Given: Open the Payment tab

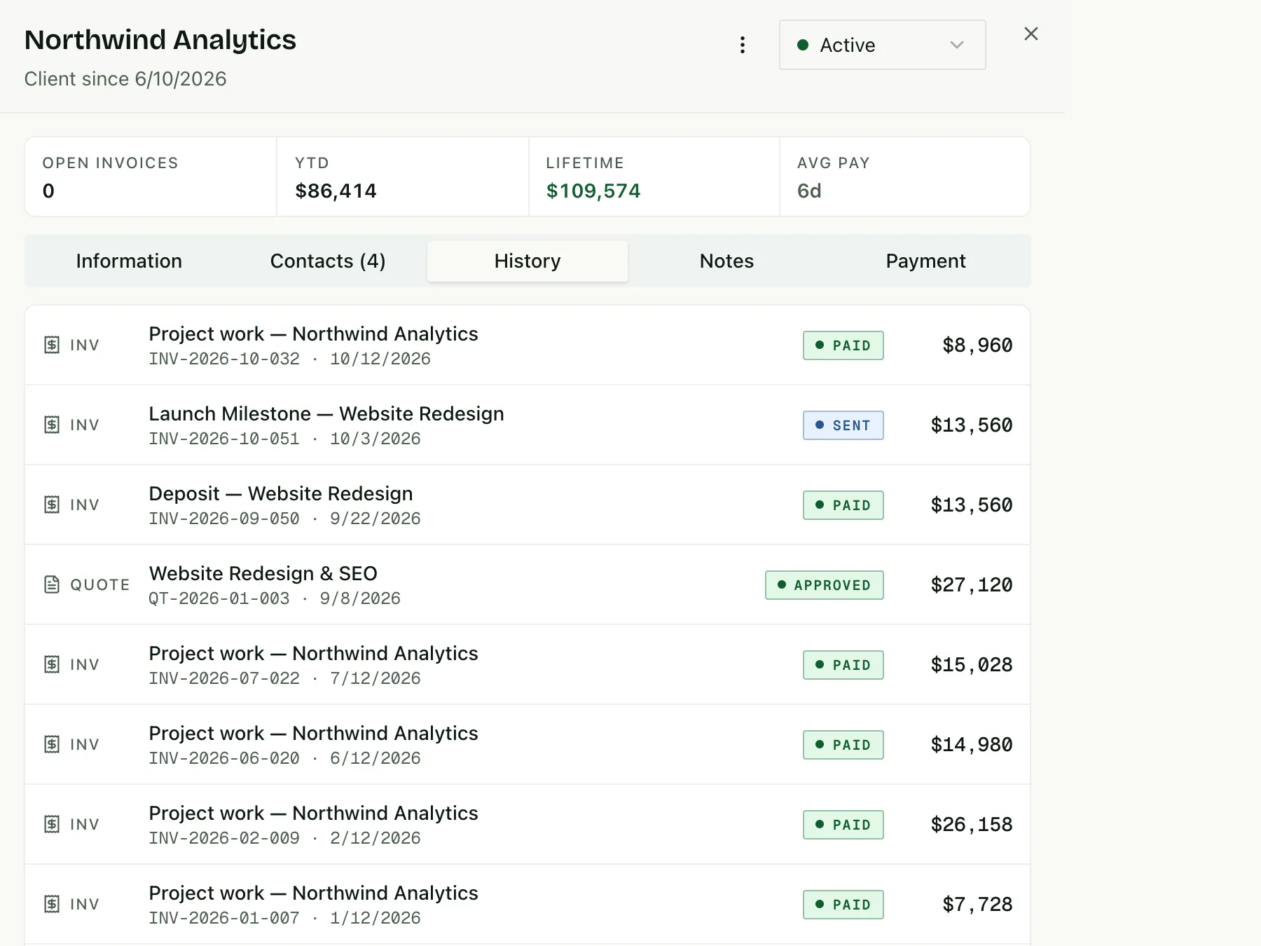Looking at the screenshot, I should pyautogui.click(x=925, y=261).
